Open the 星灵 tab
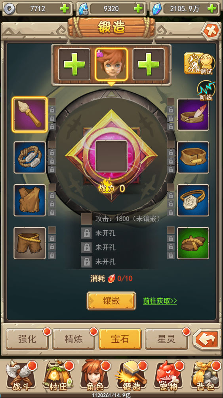The width and height of the screenshot is (223, 398). click(x=167, y=340)
